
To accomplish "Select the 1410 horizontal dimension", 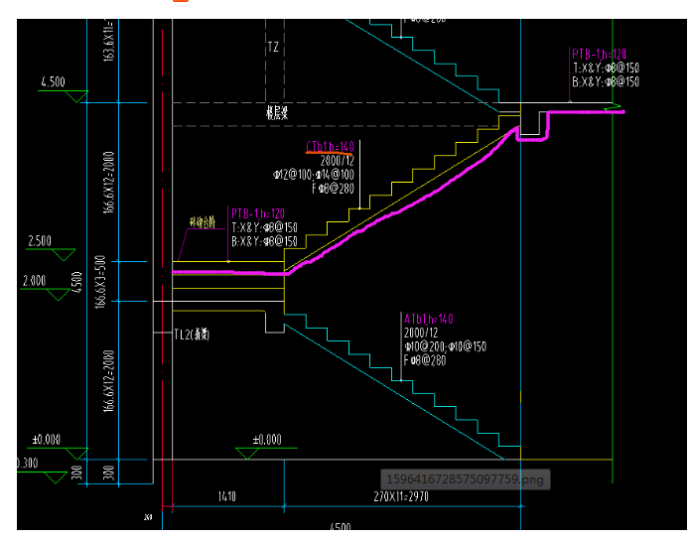I will click(227, 496).
